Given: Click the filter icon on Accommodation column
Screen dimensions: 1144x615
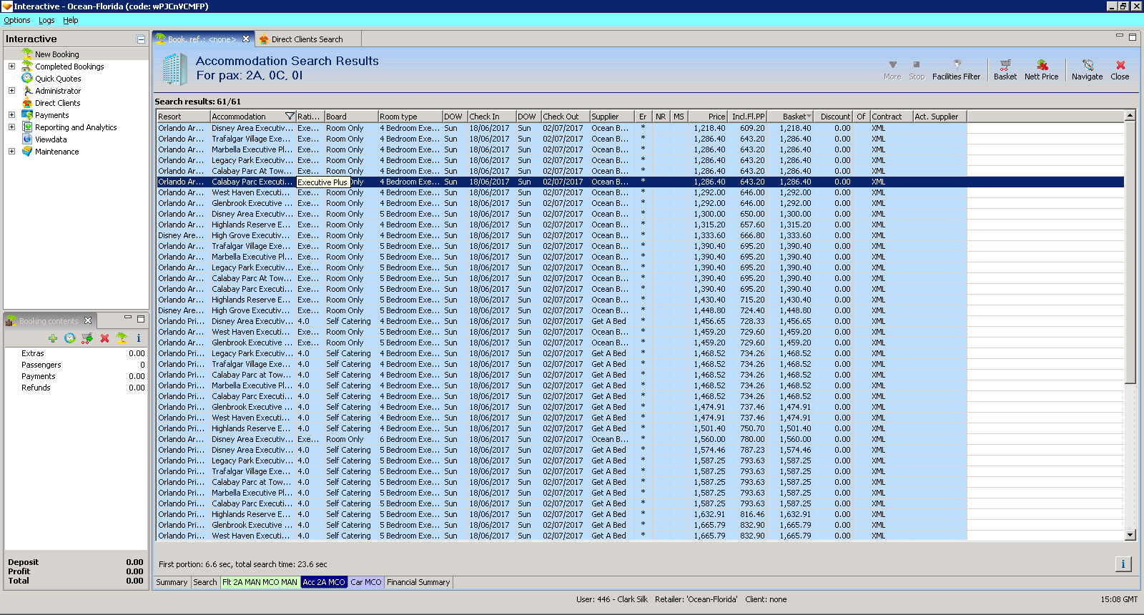Looking at the screenshot, I should pyautogui.click(x=290, y=117).
